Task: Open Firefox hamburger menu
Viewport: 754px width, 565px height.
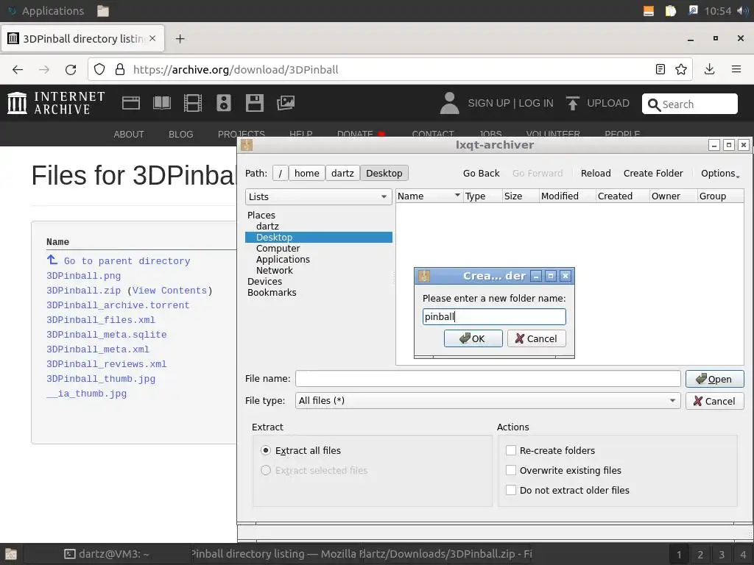Action: [736, 70]
